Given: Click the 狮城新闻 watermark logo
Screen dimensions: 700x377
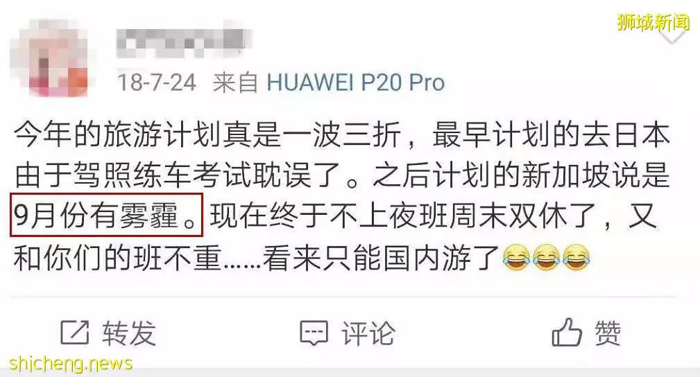Looking at the screenshot, I should click(653, 22).
